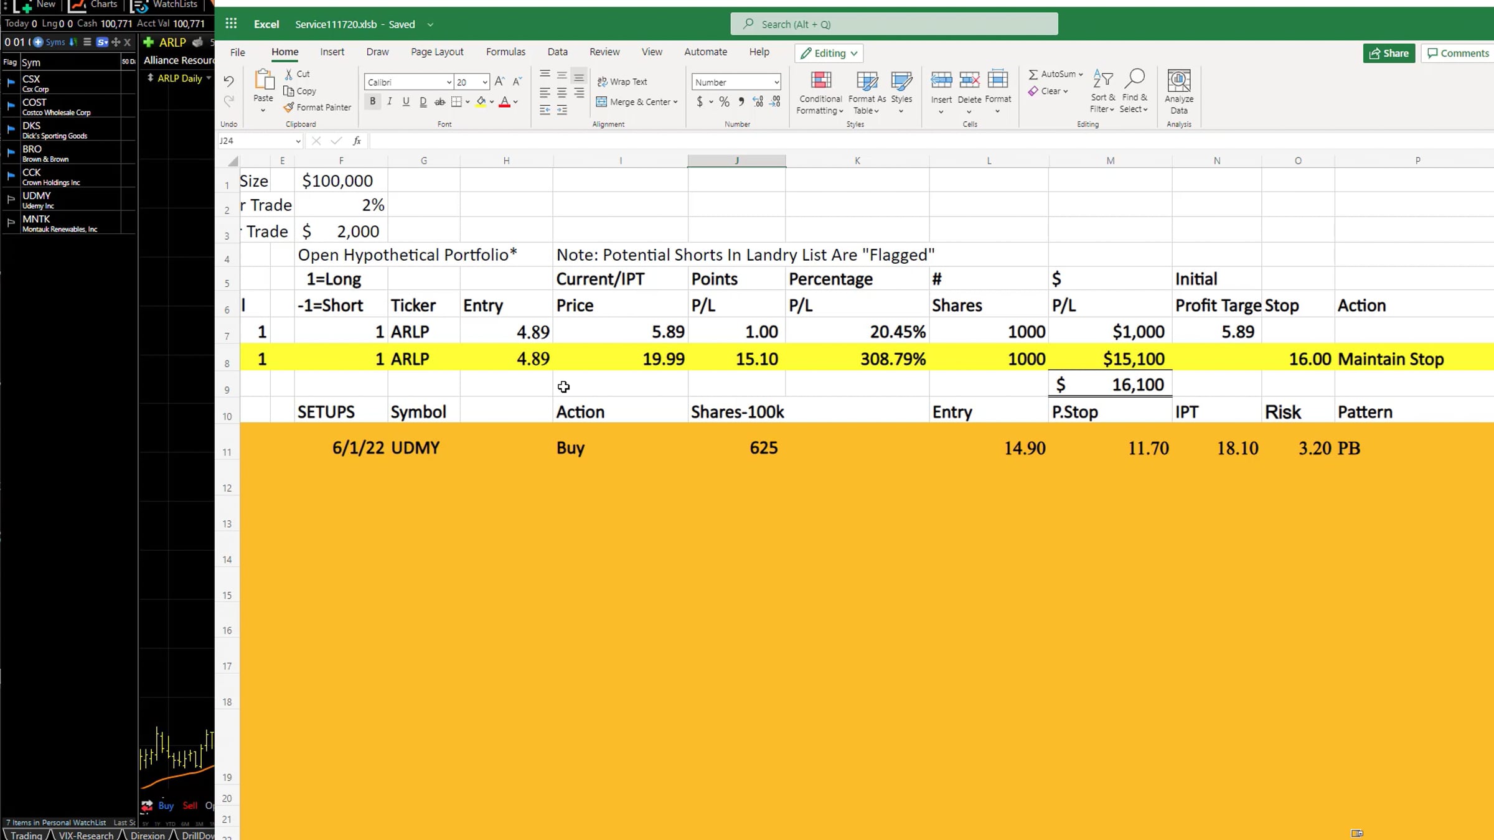Switch to the Review ribbon tab
This screenshot has width=1494, height=840.
click(604, 52)
